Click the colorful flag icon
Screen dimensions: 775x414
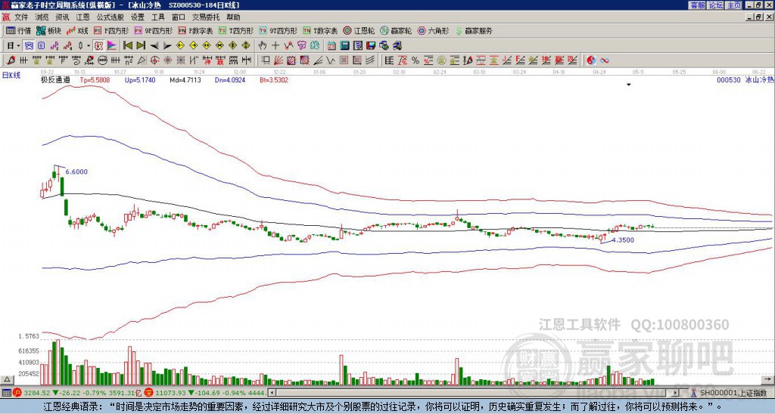click(x=112, y=45)
